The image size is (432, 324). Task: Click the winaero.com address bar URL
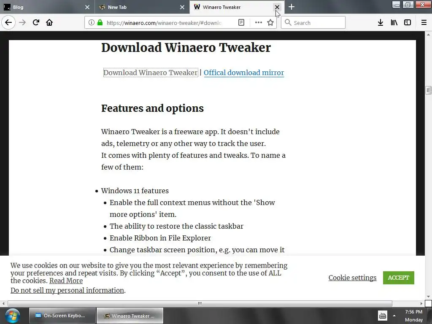click(164, 23)
